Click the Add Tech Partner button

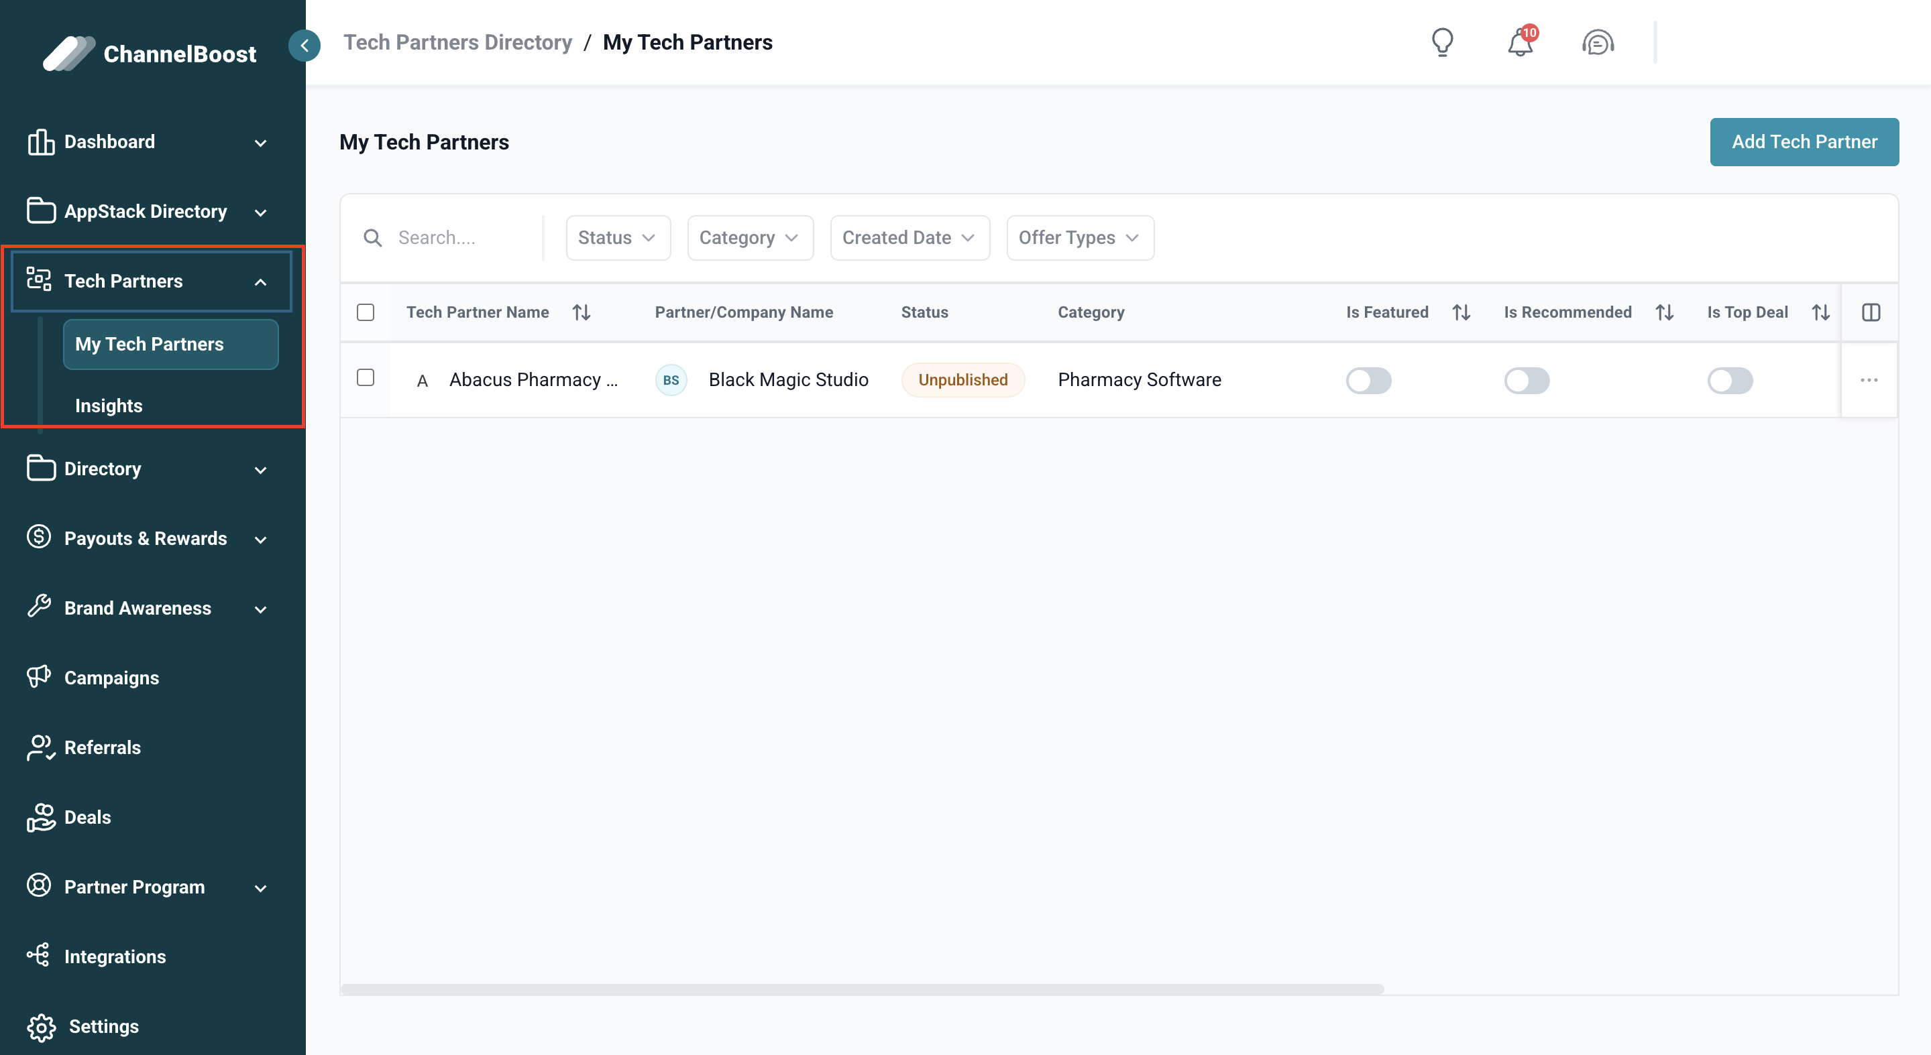click(1804, 142)
